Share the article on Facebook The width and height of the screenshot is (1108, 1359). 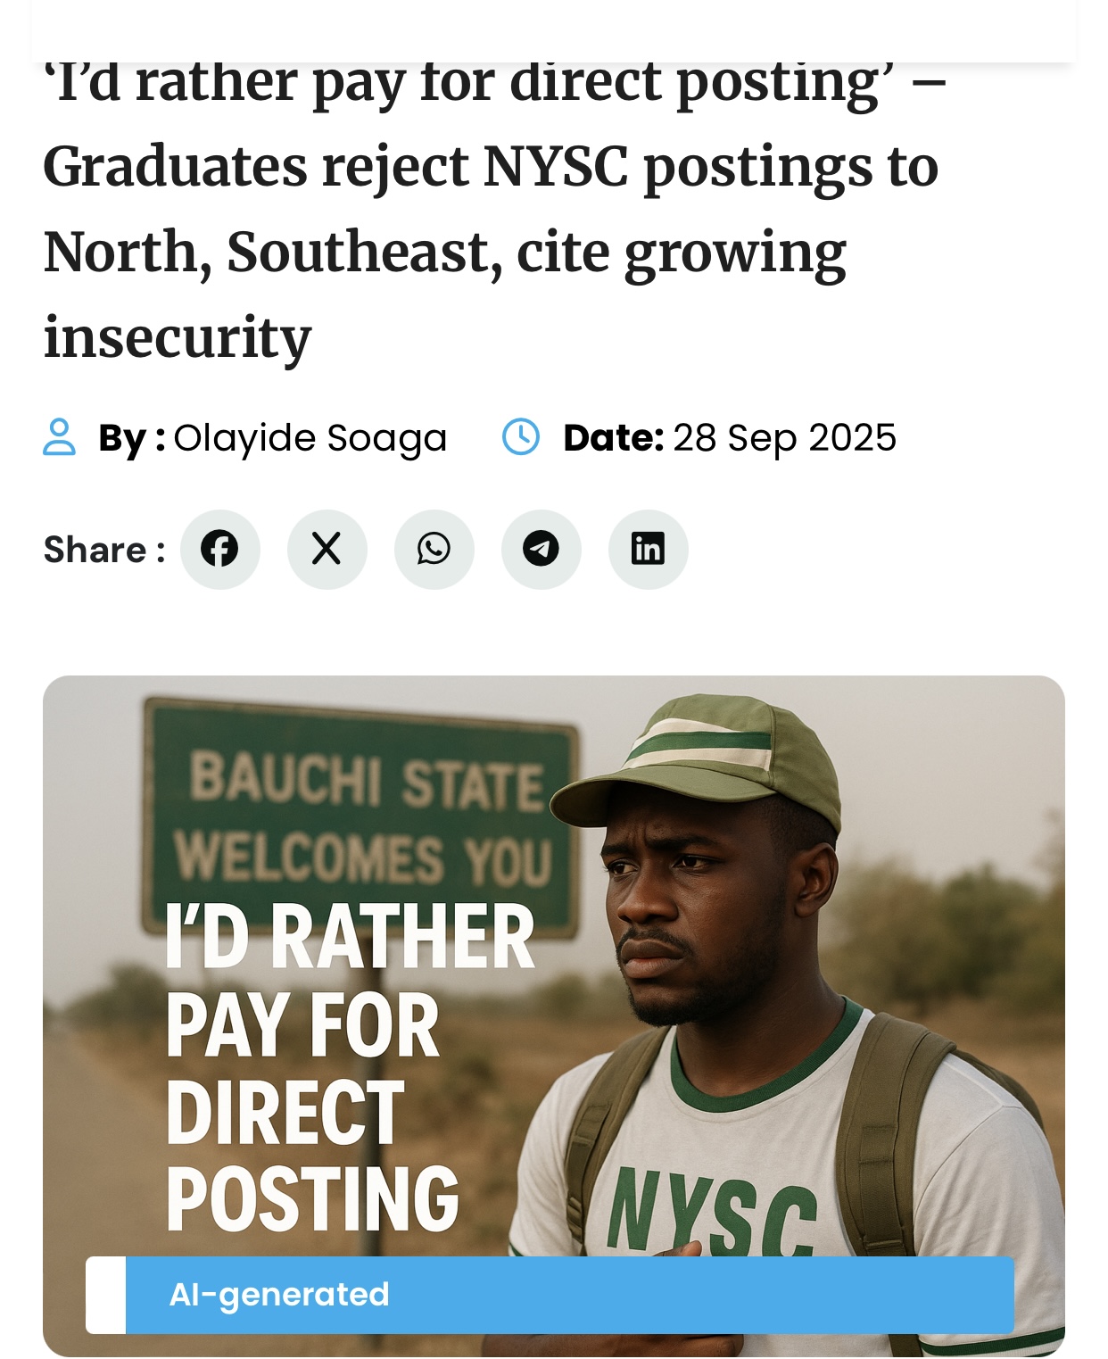pyautogui.click(x=219, y=549)
